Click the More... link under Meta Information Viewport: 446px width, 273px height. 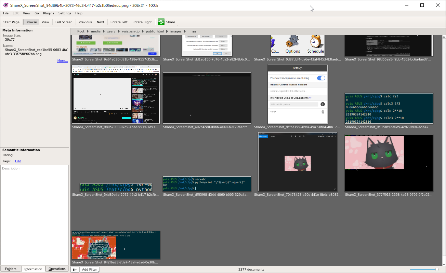[x=62, y=61]
